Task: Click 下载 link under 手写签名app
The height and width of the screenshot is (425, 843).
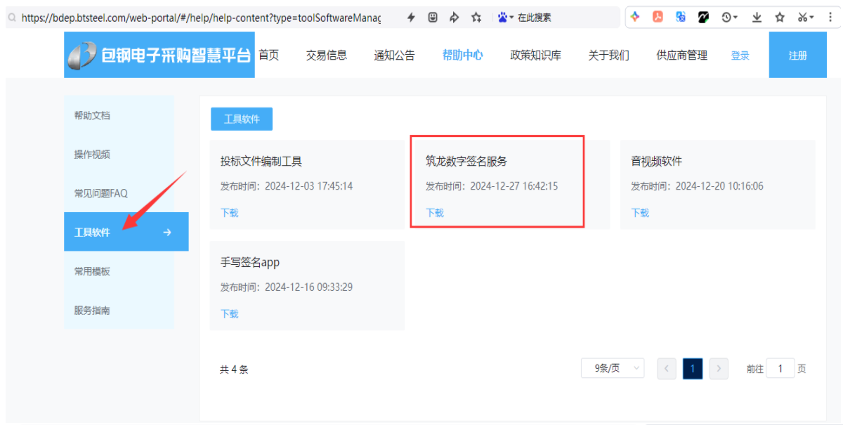Action: [x=230, y=314]
